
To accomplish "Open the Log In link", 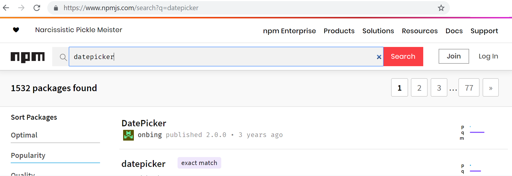I will point(488,56).
